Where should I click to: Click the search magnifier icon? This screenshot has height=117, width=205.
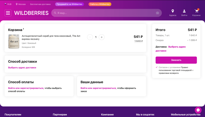point(55,13)
